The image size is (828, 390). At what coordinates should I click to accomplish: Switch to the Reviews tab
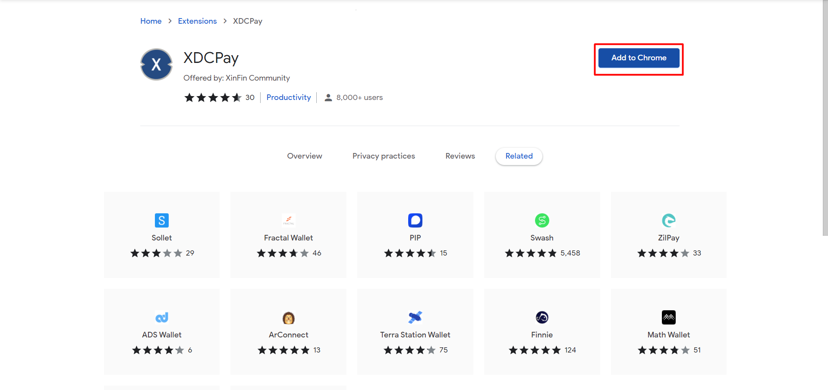460,156
